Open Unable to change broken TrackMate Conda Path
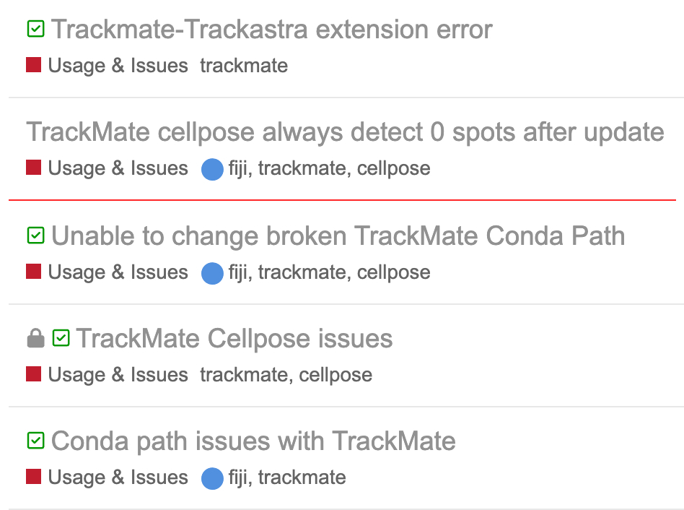Screen dimensions: 684x510 coord(338,235)
